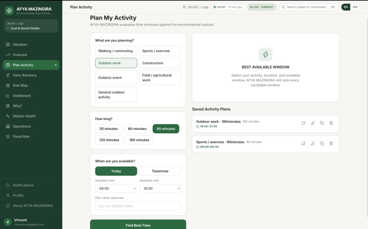
Task: Choose 90 minutes duration
Action: click(166, 129)
